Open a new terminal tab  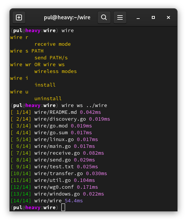click(x=19, y=17)
